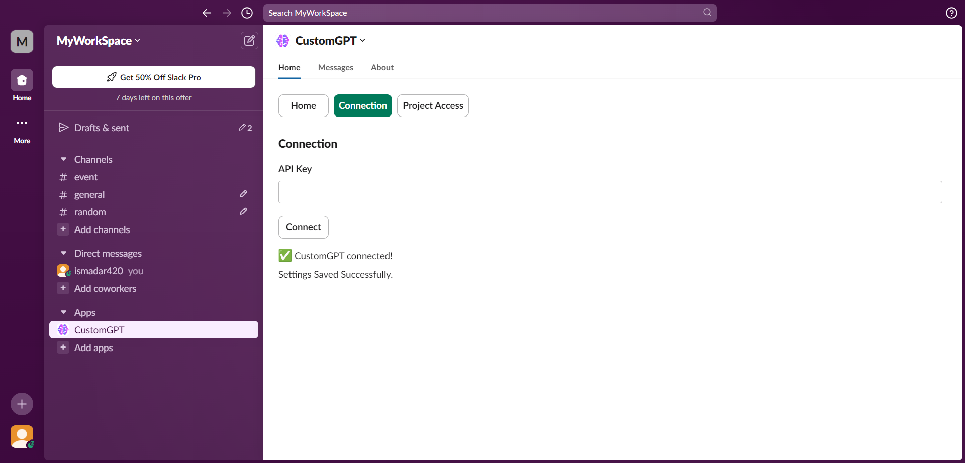Click the search magnifier icon
This screenshot has width=965, height=463.
707,13
